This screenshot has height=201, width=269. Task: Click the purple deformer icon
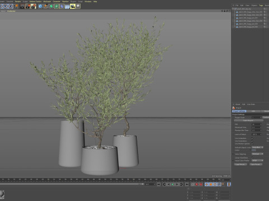tap(62, 6)
